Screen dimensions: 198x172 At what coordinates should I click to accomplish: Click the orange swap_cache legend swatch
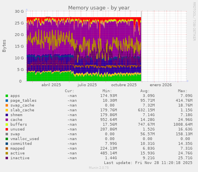click(x=7, y=105)
